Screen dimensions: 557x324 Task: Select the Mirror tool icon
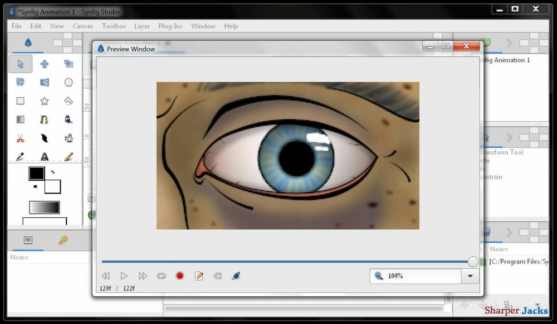click(45, 82)
